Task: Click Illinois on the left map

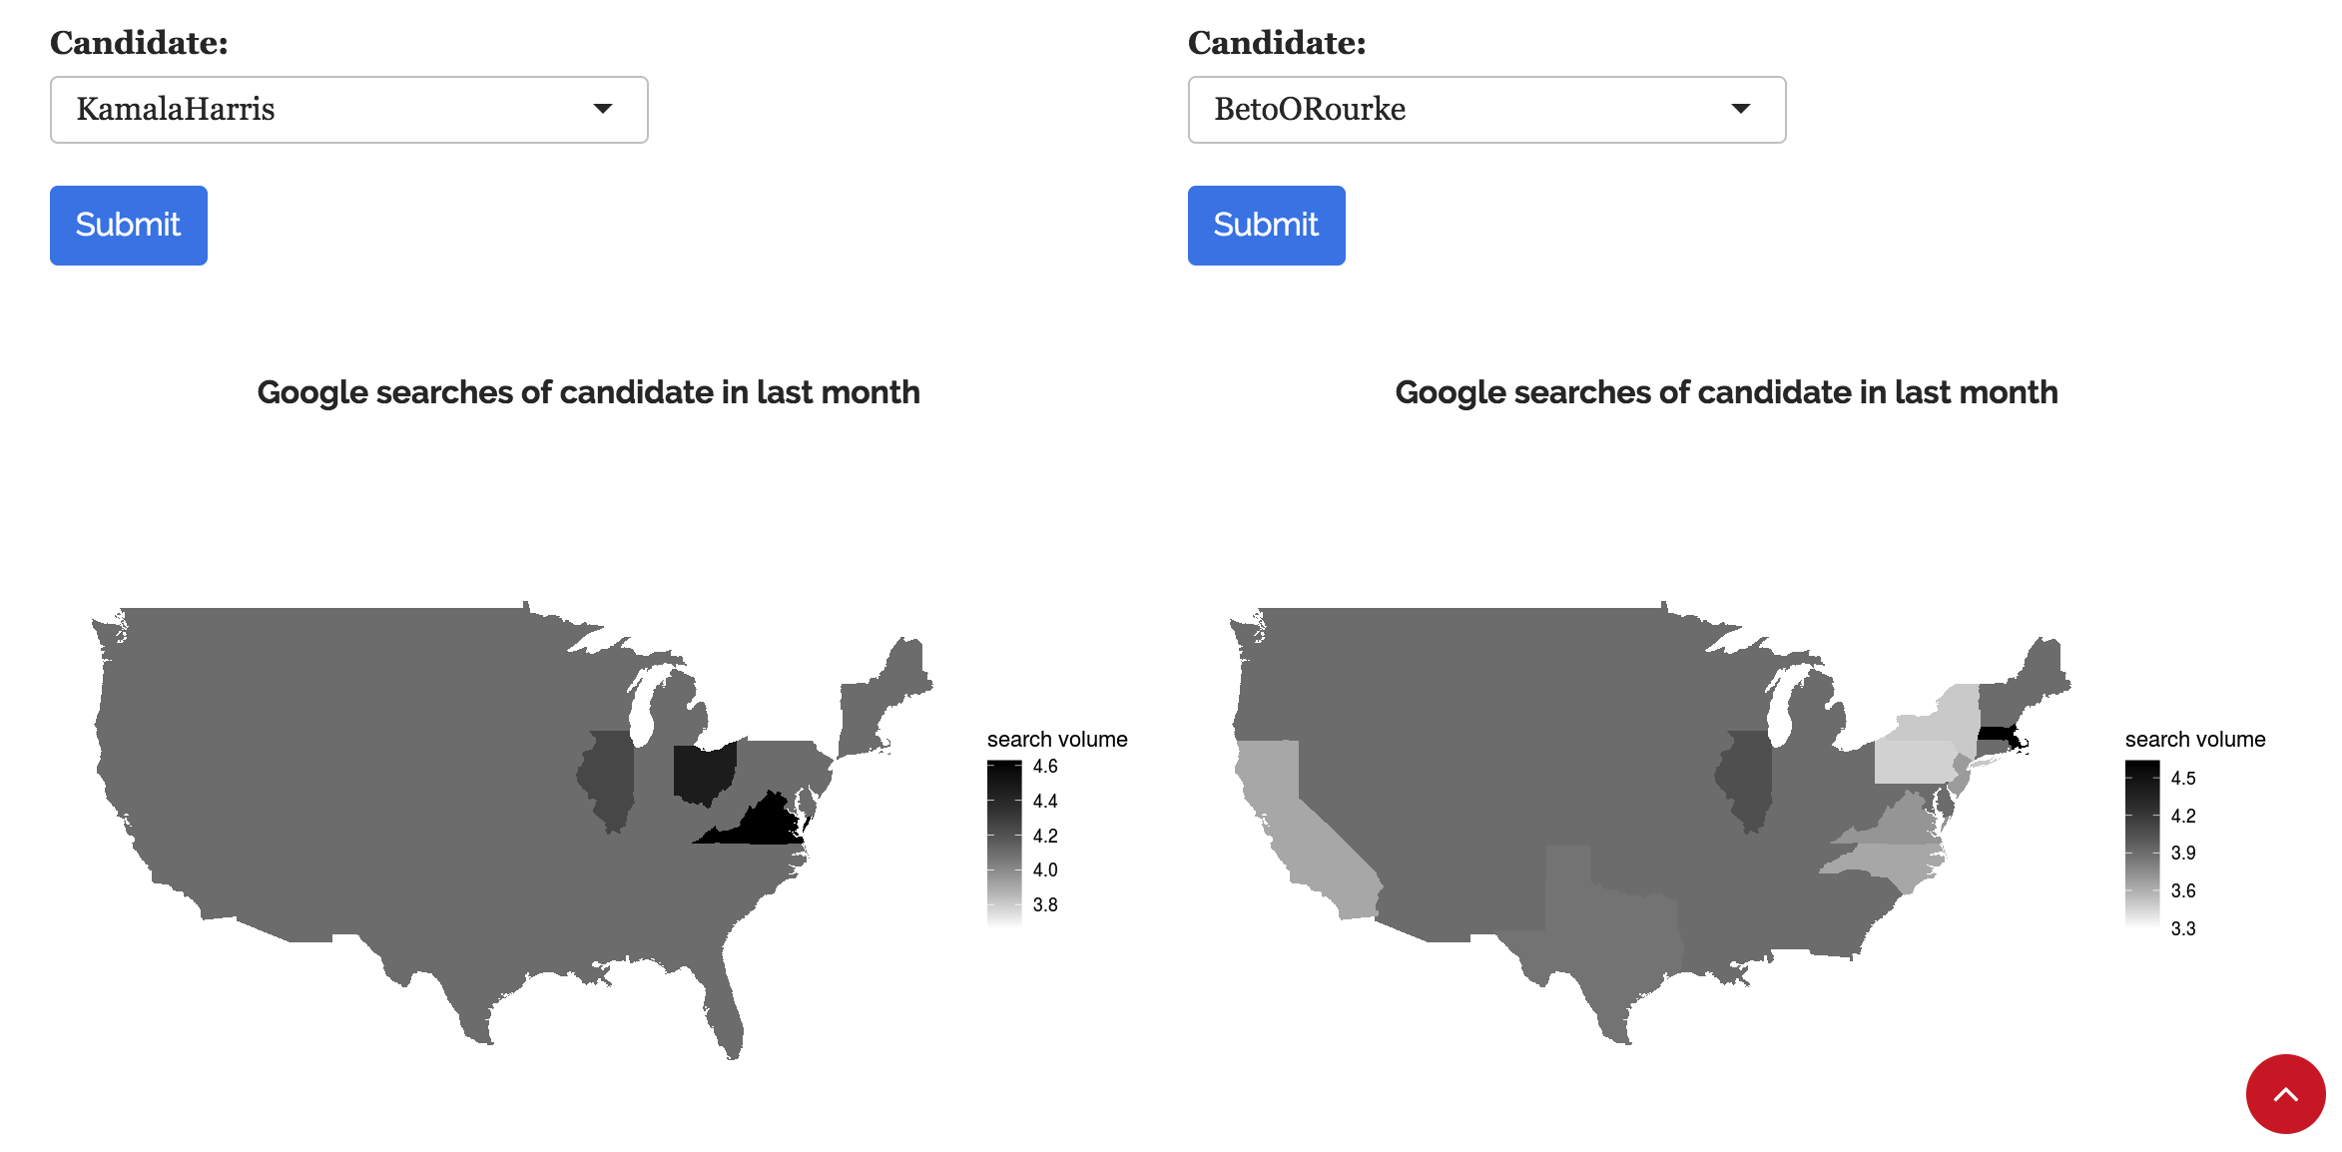Action: [x=608, y=781]
